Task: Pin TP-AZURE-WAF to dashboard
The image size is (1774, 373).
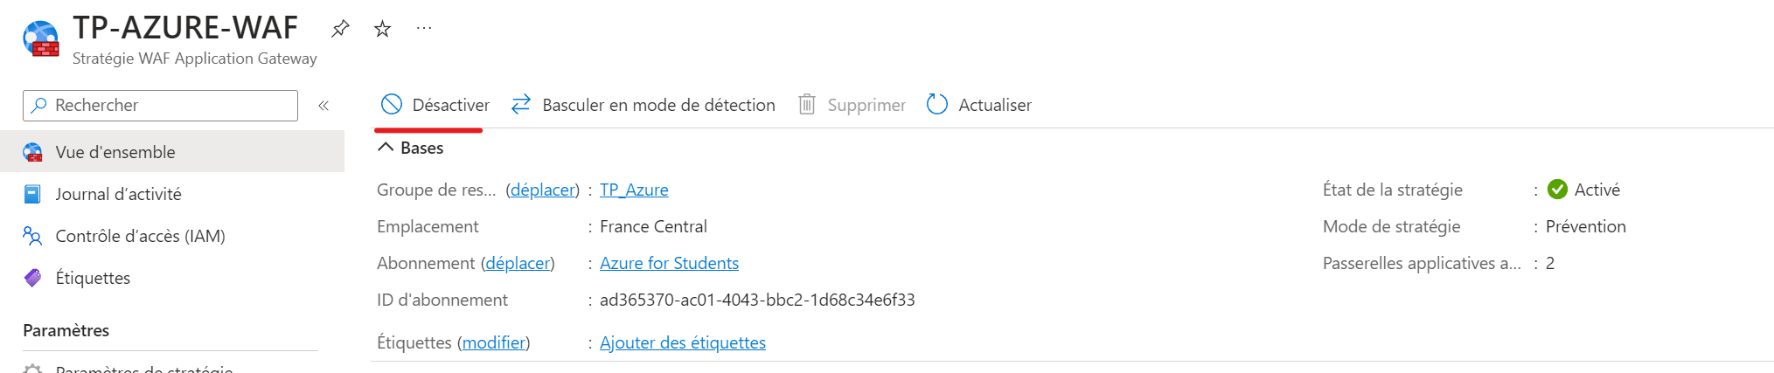Action: 340,29
